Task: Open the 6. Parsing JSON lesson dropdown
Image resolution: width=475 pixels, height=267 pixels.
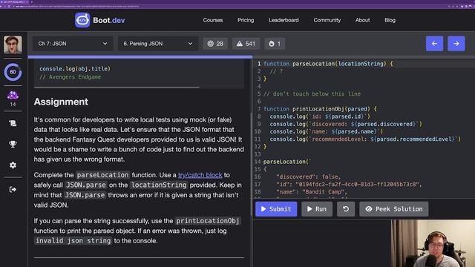Action: coord(158,44)
